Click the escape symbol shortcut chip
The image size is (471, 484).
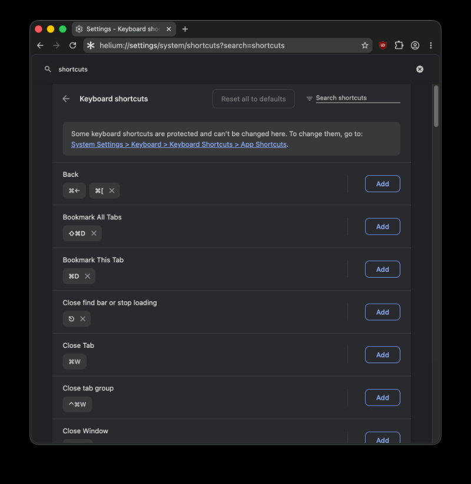click(71, 319)
